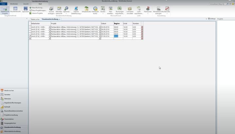Click Lohnarten verwalten icon

130,10
